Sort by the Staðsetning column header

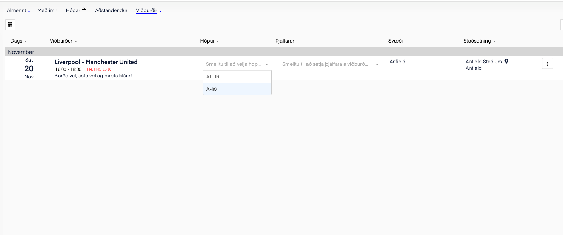coord(480,41)
